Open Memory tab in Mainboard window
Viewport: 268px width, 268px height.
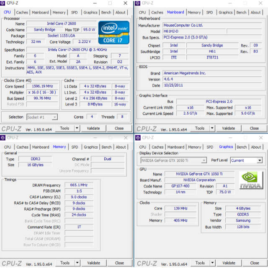(x=194, y=13)
